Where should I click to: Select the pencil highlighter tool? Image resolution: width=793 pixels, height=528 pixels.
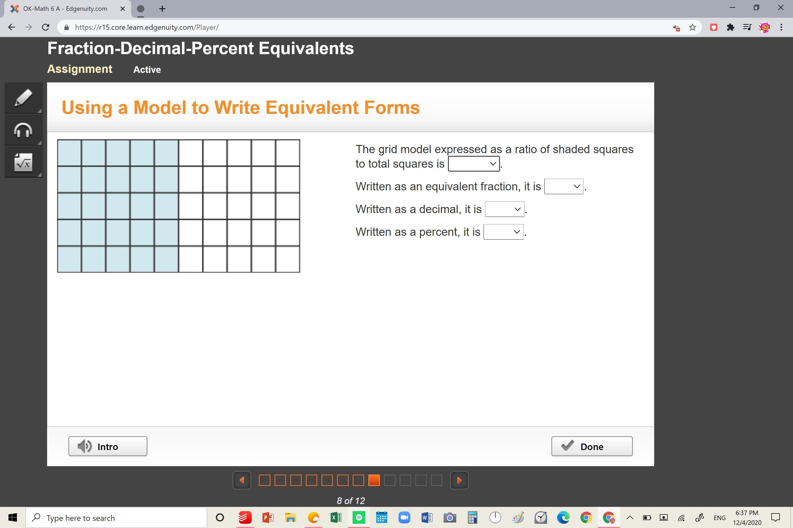click(23, 98)
